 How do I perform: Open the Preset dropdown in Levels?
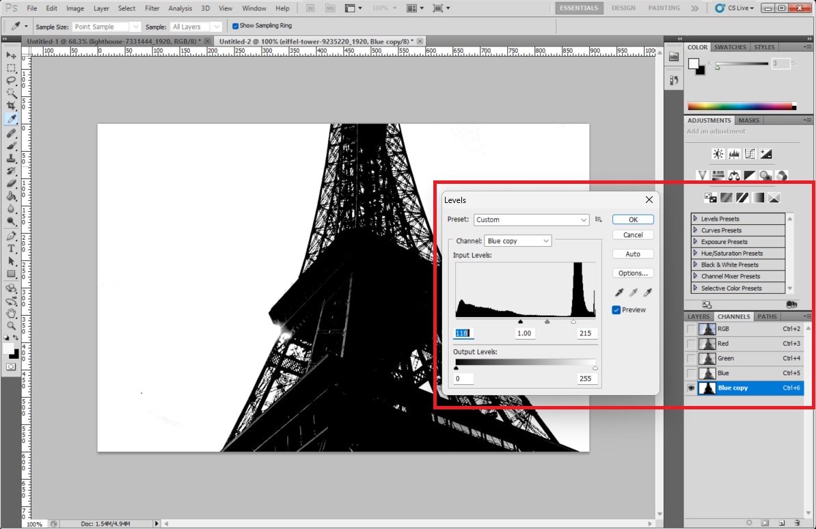531,219
